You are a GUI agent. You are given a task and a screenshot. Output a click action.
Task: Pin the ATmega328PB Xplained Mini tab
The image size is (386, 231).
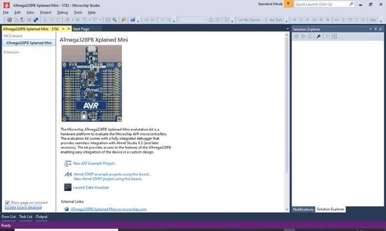click(63, 29)
